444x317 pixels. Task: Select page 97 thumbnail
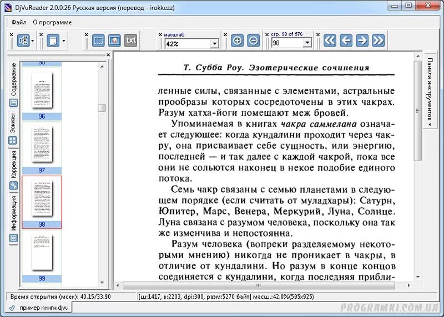[42, 148]
